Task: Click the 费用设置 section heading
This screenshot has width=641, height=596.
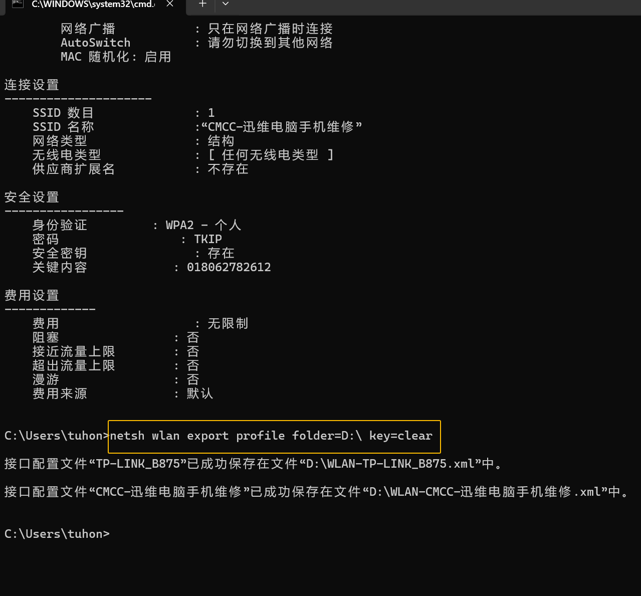Action: [32, 295]
